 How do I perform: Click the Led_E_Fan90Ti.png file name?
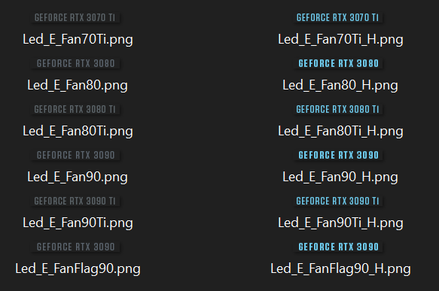pos(78,223)
